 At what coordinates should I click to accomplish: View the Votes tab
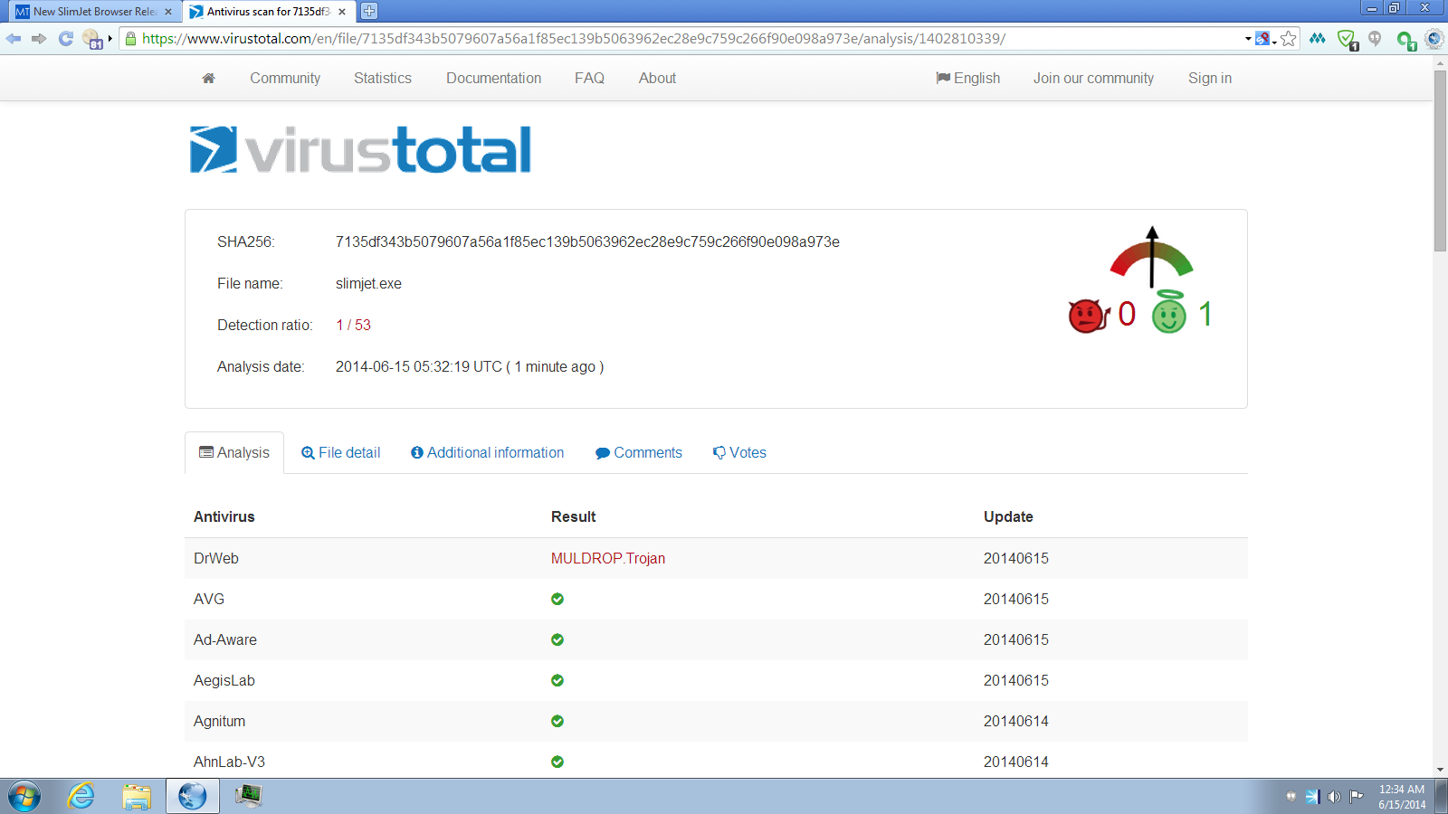[x=739, y=453]
